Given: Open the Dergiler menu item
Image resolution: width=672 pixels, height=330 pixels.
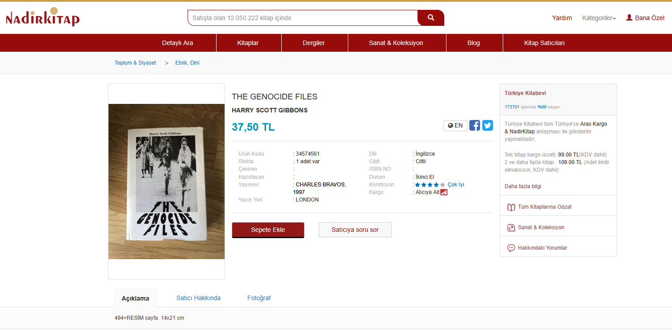Looking at the screenshot, I should pos(314,43).
